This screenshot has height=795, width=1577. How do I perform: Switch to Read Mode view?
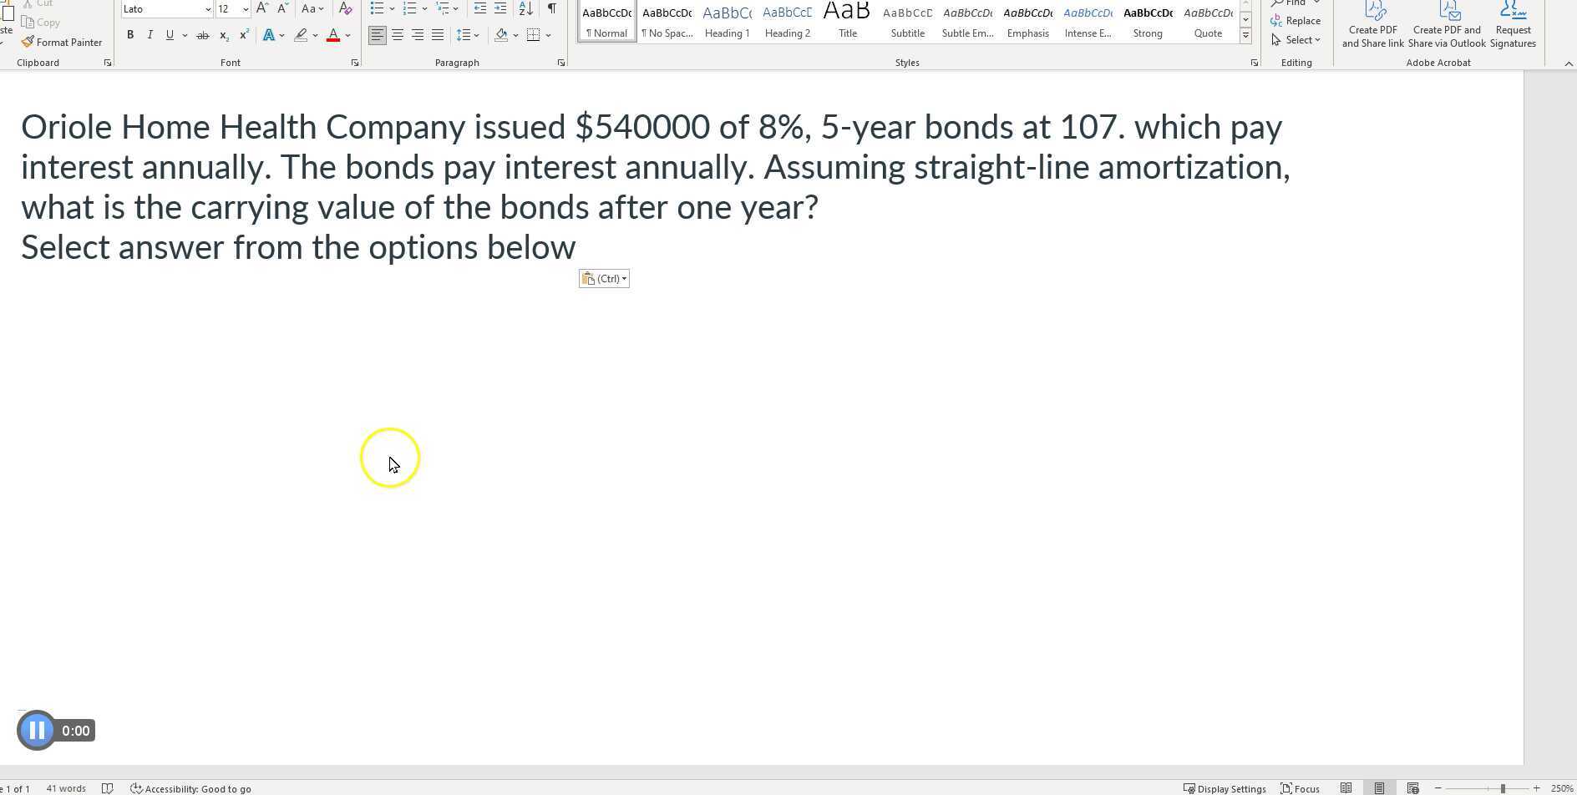tap(1346, 787)
